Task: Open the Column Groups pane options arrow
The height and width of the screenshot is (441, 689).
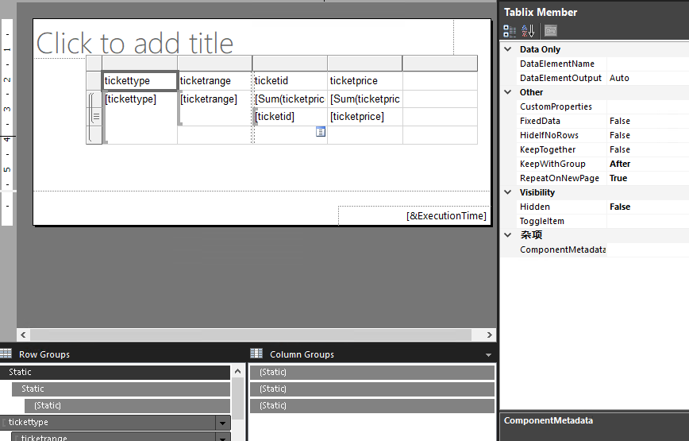Action: click(x=489, y=355)
